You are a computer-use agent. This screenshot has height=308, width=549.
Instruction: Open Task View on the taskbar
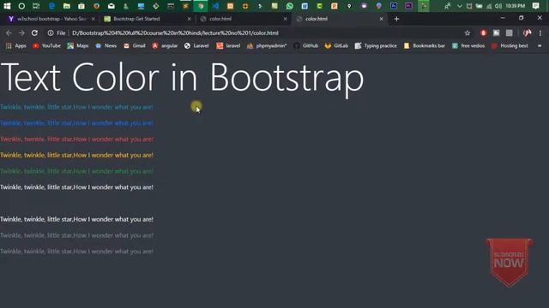36,6
